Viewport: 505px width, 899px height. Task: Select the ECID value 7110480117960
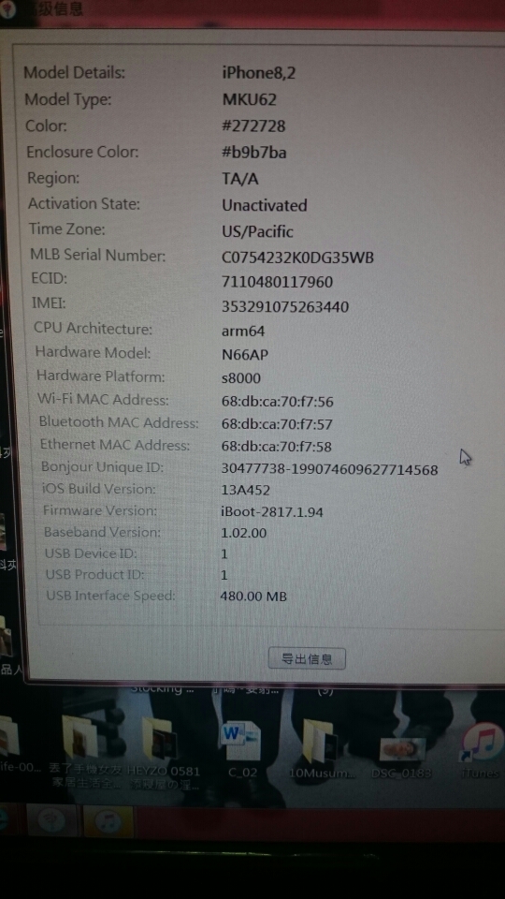coord(277,282)
